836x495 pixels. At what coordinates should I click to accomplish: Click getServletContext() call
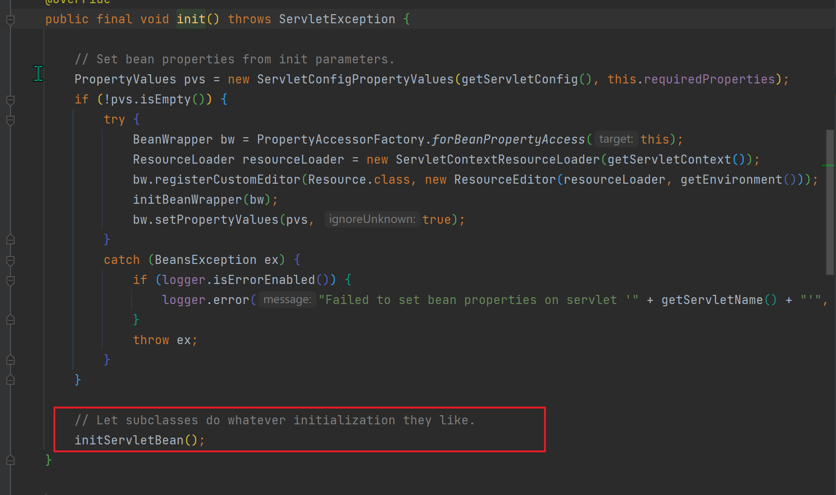[676, 160]
